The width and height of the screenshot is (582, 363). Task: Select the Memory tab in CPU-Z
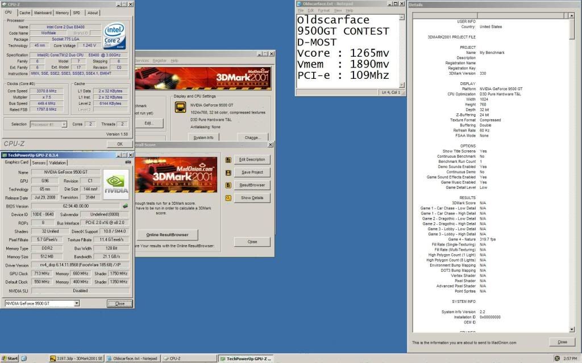pos(62,12)
